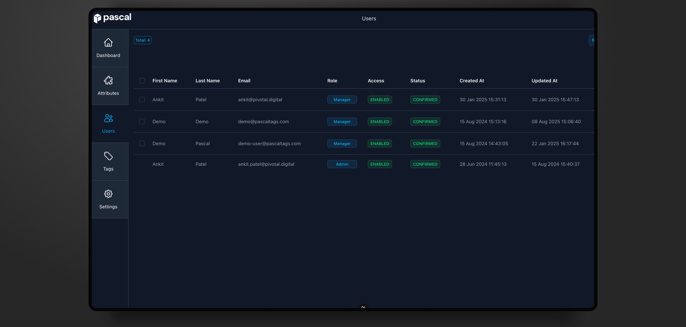Toggle the select-all checkbox in table header
This screenshot has width=686, height=327.
tap(142, 81)
